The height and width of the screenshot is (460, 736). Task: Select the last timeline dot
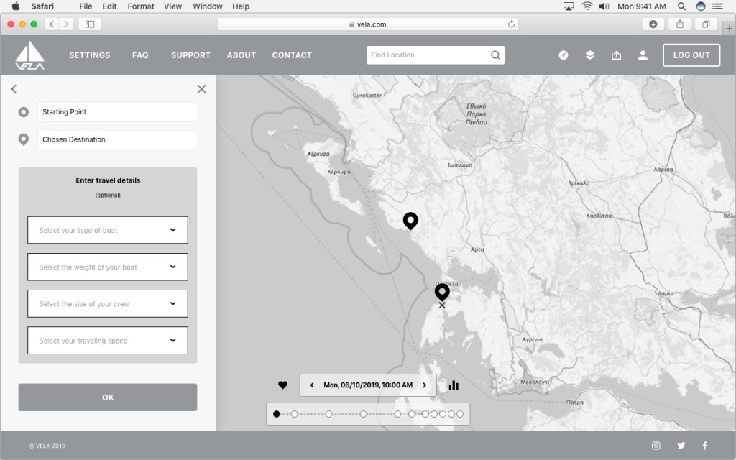461,414
